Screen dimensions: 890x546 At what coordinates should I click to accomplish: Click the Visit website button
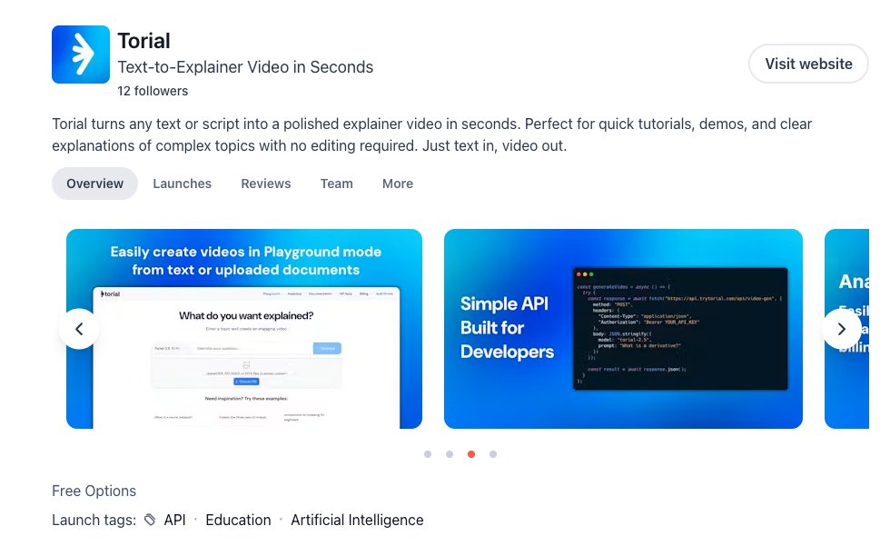[x=807, y=64]
